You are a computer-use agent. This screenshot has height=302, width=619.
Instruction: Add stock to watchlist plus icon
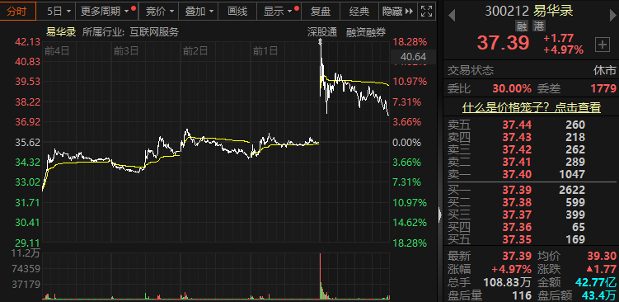[602, 45]
